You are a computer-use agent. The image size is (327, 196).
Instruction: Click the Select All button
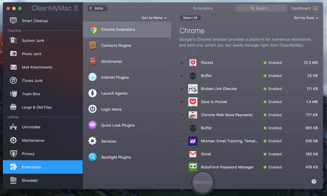pyautogui.click(x=190, y=18)
